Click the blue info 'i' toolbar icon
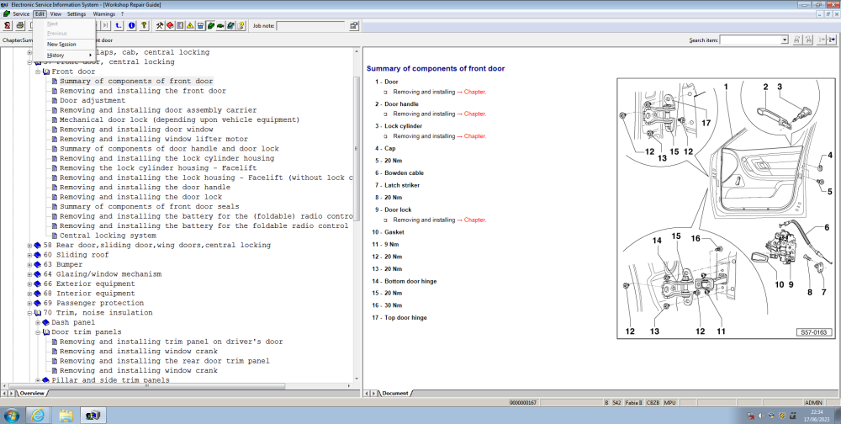The image size is (841, 424). 131,25
